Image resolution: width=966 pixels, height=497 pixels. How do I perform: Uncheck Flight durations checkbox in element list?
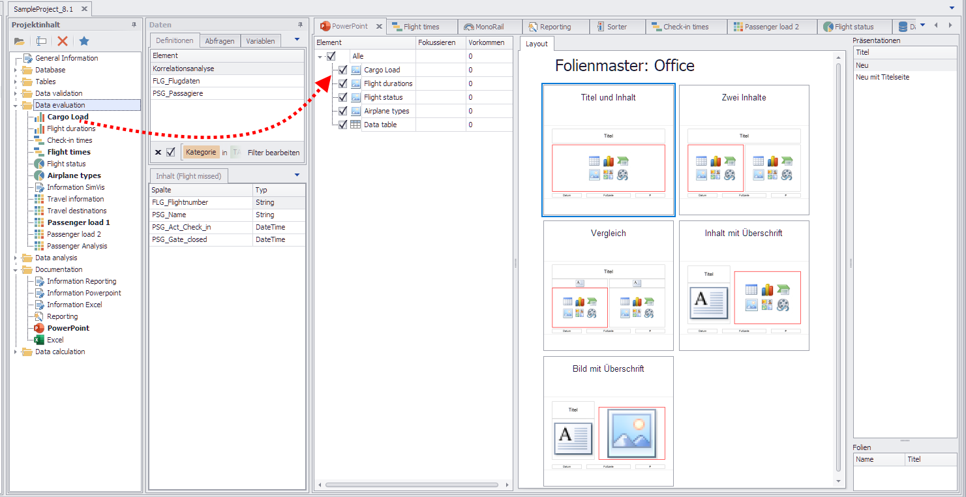(x=343, y=83)
